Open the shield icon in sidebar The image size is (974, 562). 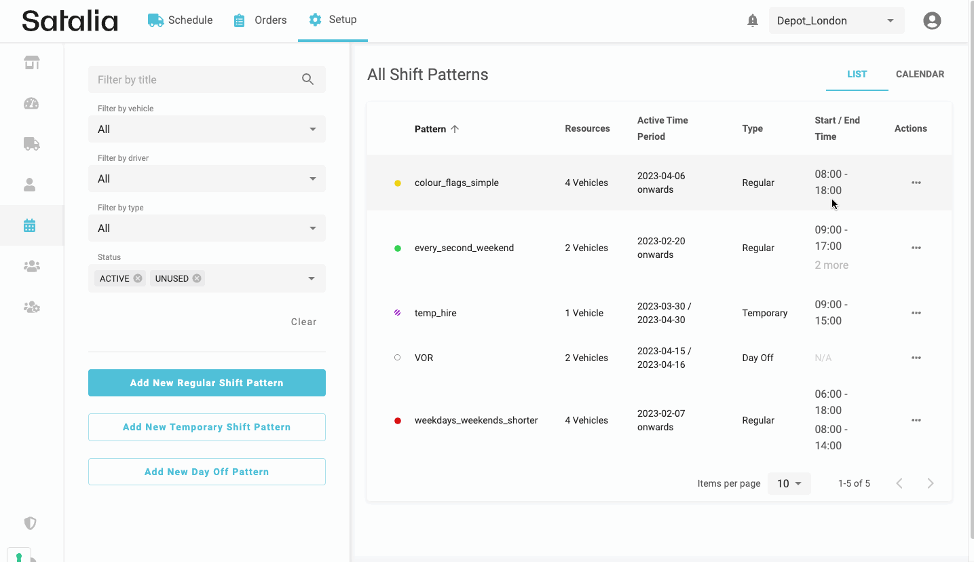[30, 523]
